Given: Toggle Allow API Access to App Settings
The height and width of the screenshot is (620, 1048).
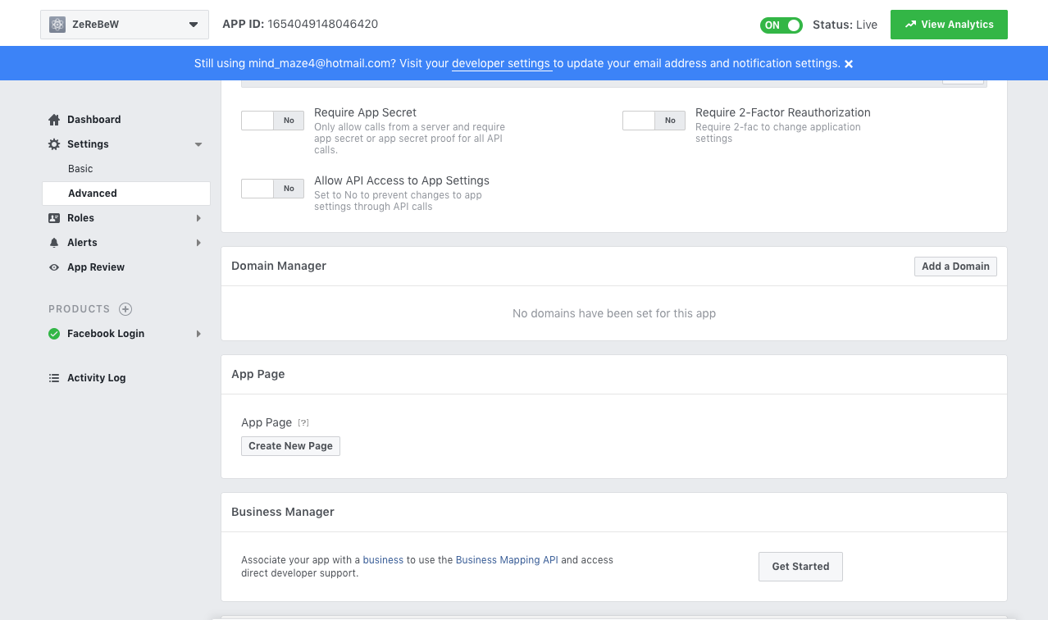Looking at the screenshot, I should coord(272,189).
